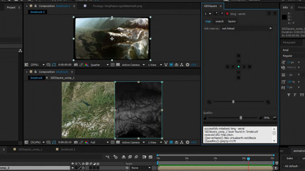Open Parent None dropdown for comp_2
The width and height of the screenshot is (305, 171).
coord(141,168)
